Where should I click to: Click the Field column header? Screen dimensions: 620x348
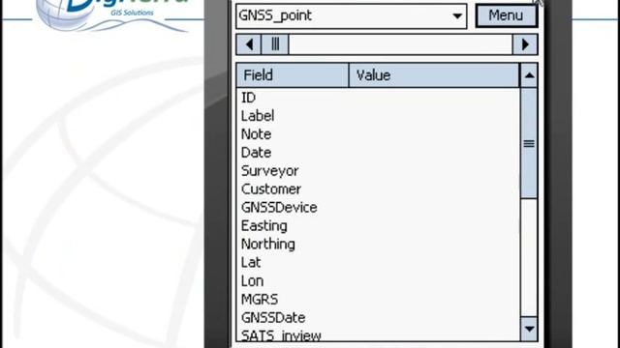[x=293, y=75]
